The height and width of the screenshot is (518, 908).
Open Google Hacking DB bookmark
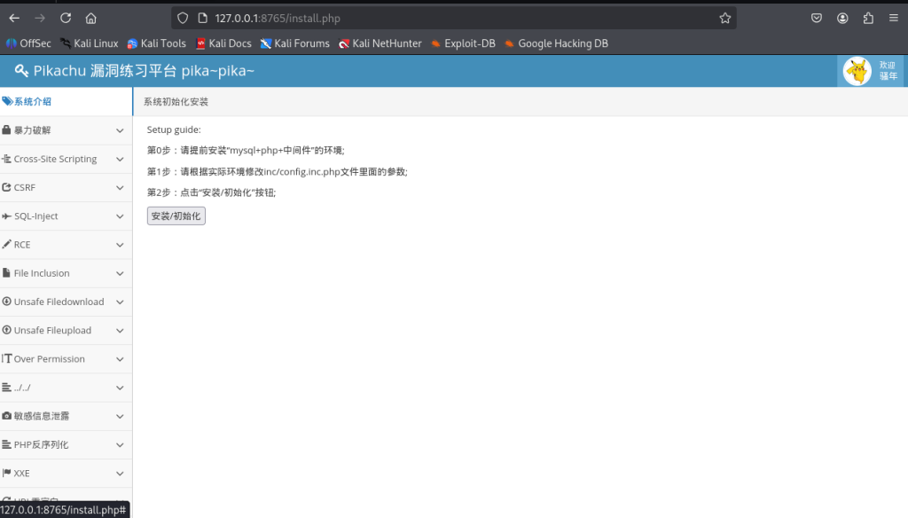556,43
